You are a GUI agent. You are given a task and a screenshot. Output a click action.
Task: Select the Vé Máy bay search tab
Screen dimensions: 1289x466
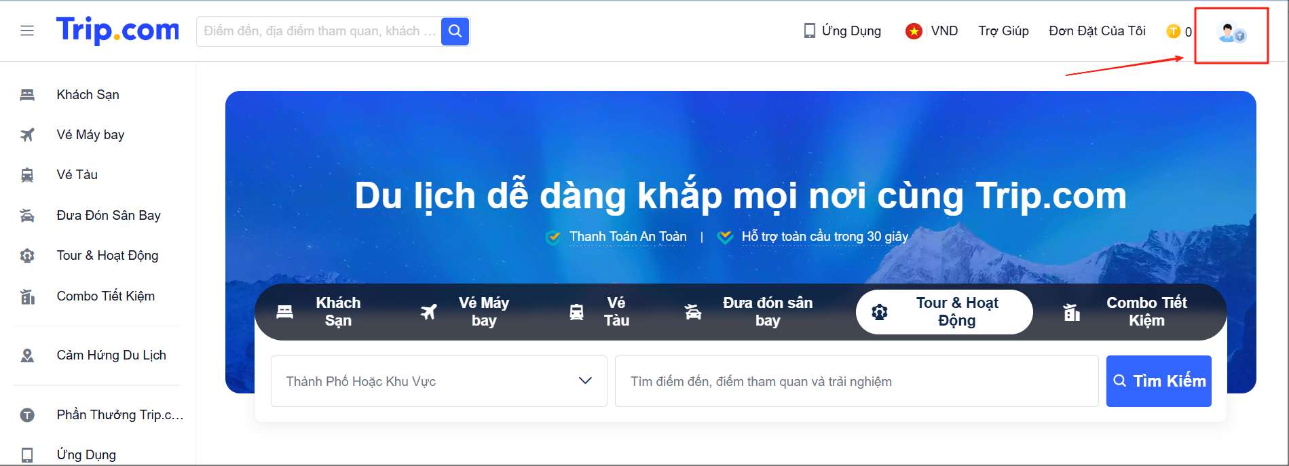[465, 312]
